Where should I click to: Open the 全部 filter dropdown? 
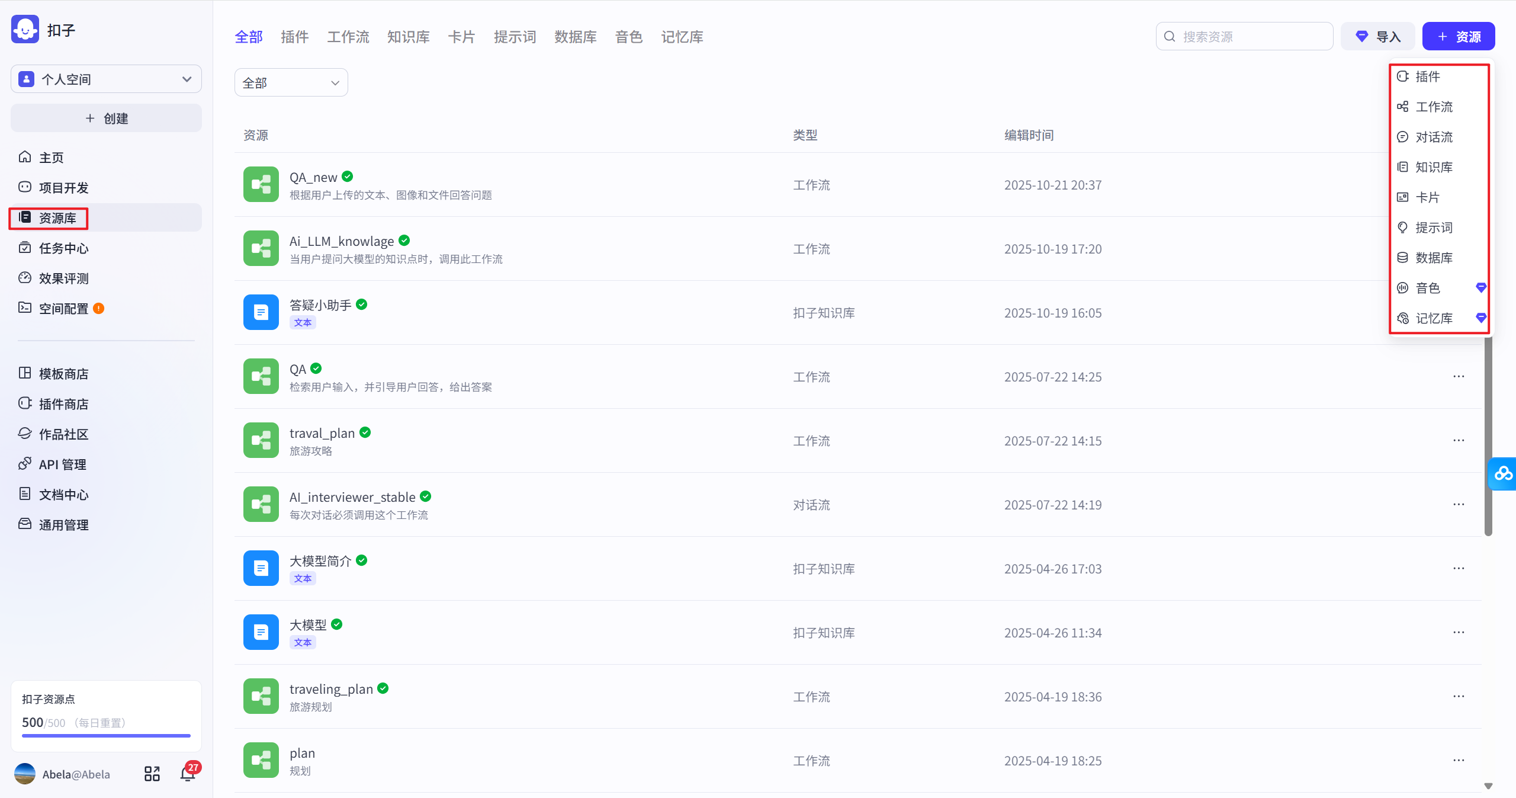point(291,83)
